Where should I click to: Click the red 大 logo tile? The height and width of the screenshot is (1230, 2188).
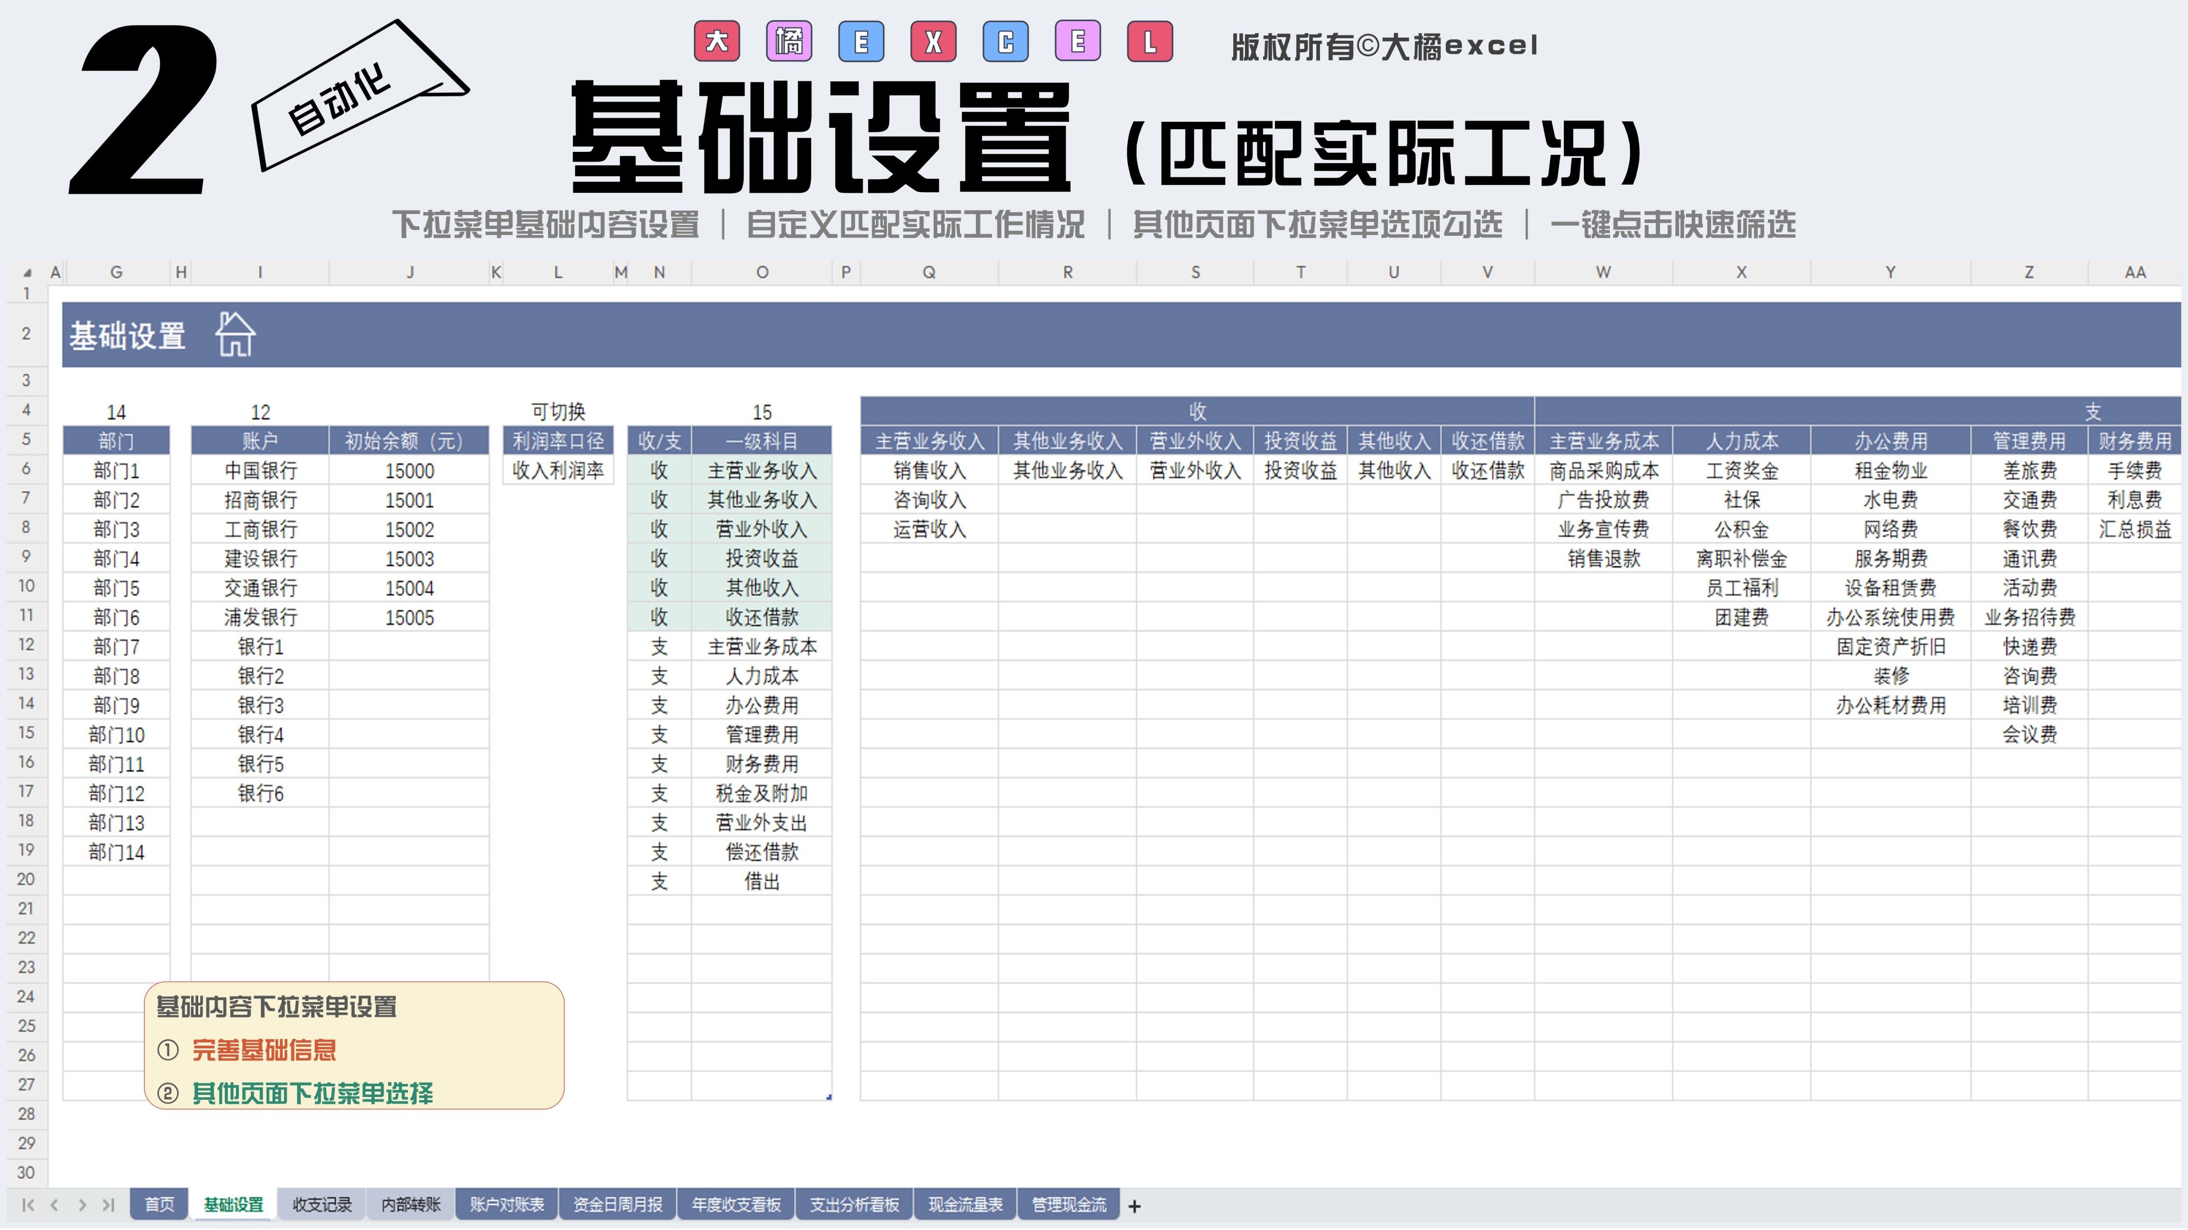[716, 42]
